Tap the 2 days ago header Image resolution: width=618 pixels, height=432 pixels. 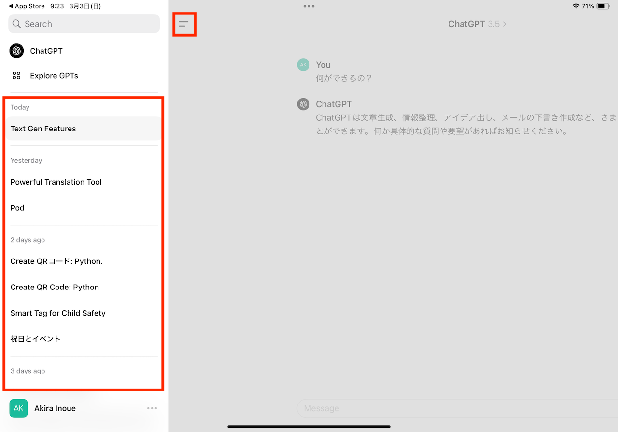click(x=28, y=240)
